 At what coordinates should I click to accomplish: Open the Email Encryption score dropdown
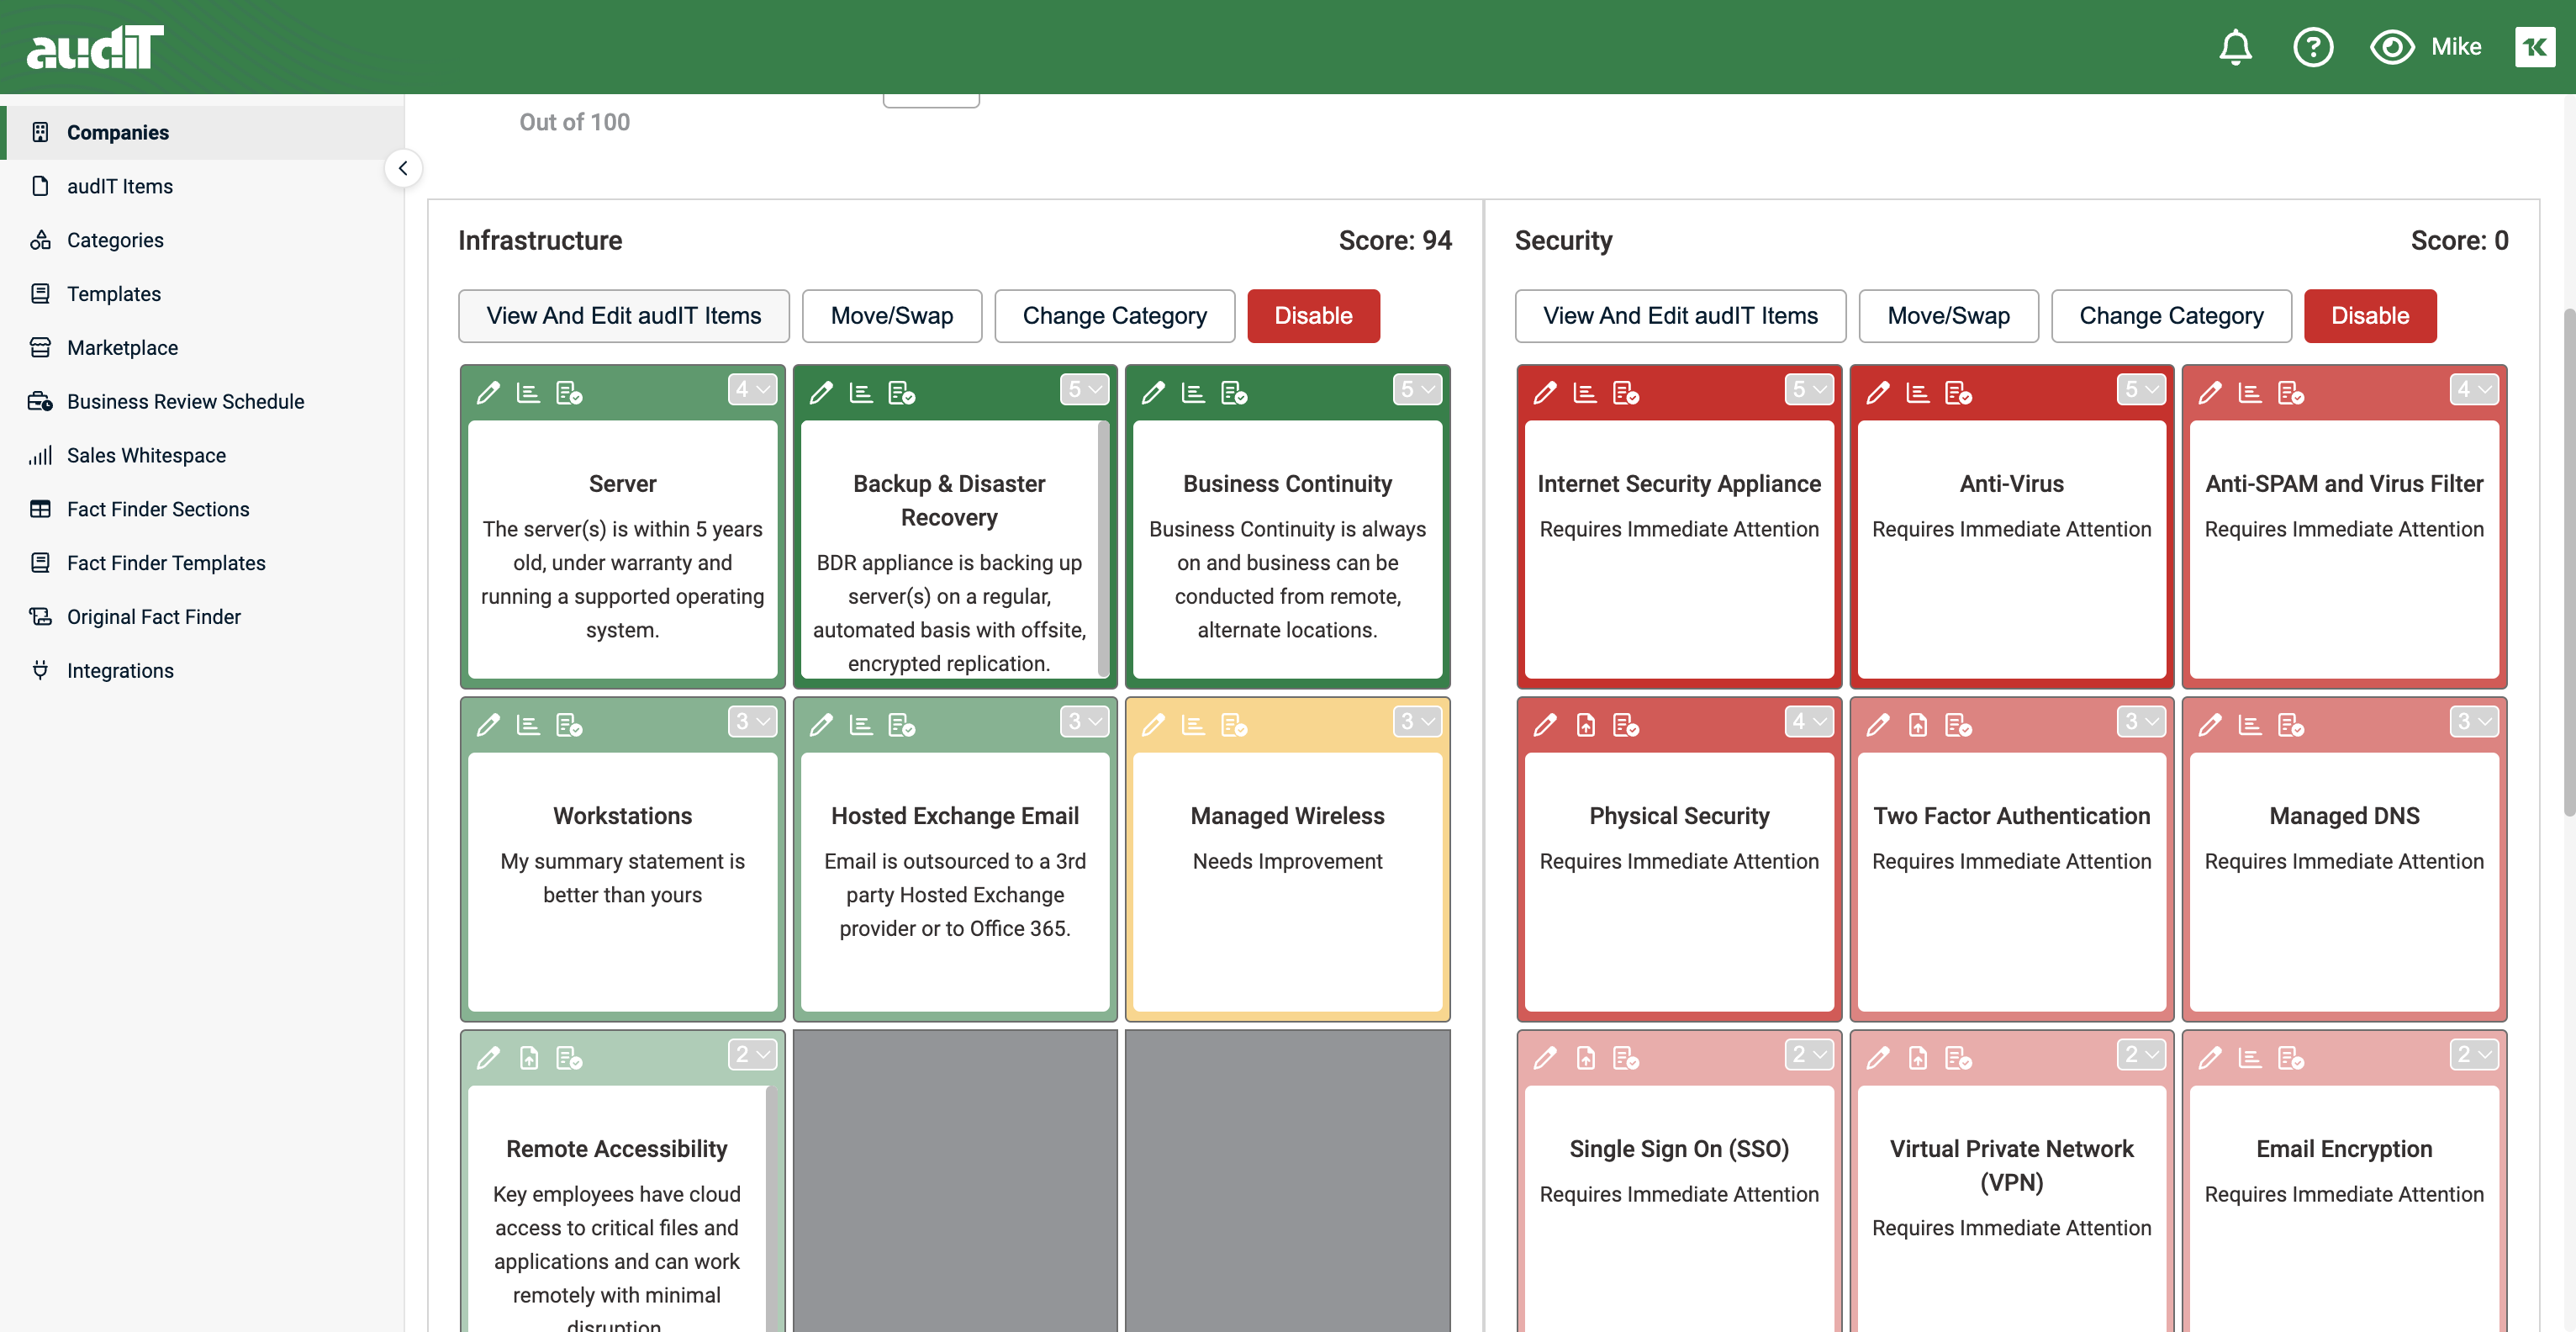click(x=2474, y=1054)
